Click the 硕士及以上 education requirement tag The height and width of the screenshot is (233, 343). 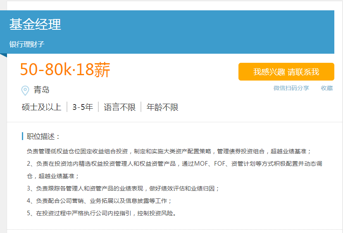[42, 107]
